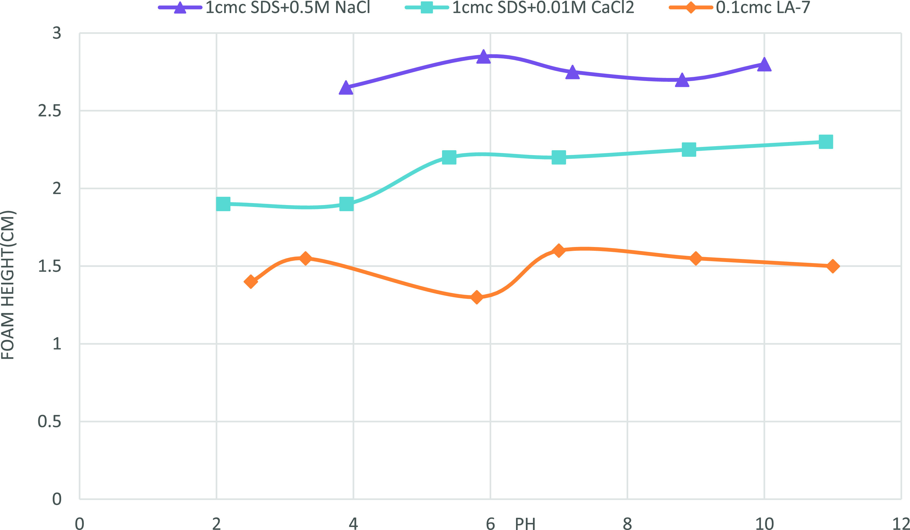Click the '8' label on the horizontal axis
This screenshot has height=530, width=910.
click(x=627, y=524)
